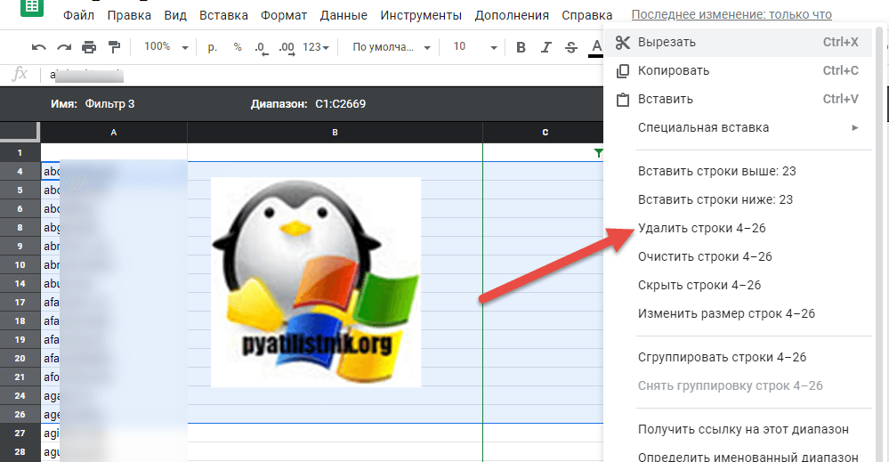Toggle bold formatting

(x=521, y=47)
